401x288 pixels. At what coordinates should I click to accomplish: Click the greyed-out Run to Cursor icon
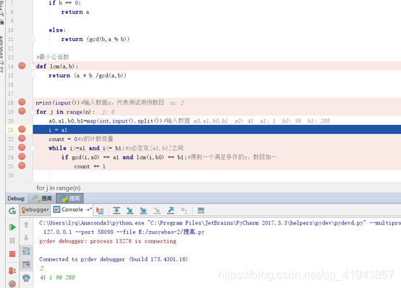(x=184, y=211)
